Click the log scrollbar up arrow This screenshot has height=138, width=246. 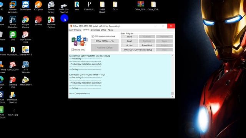click(172, 56)
